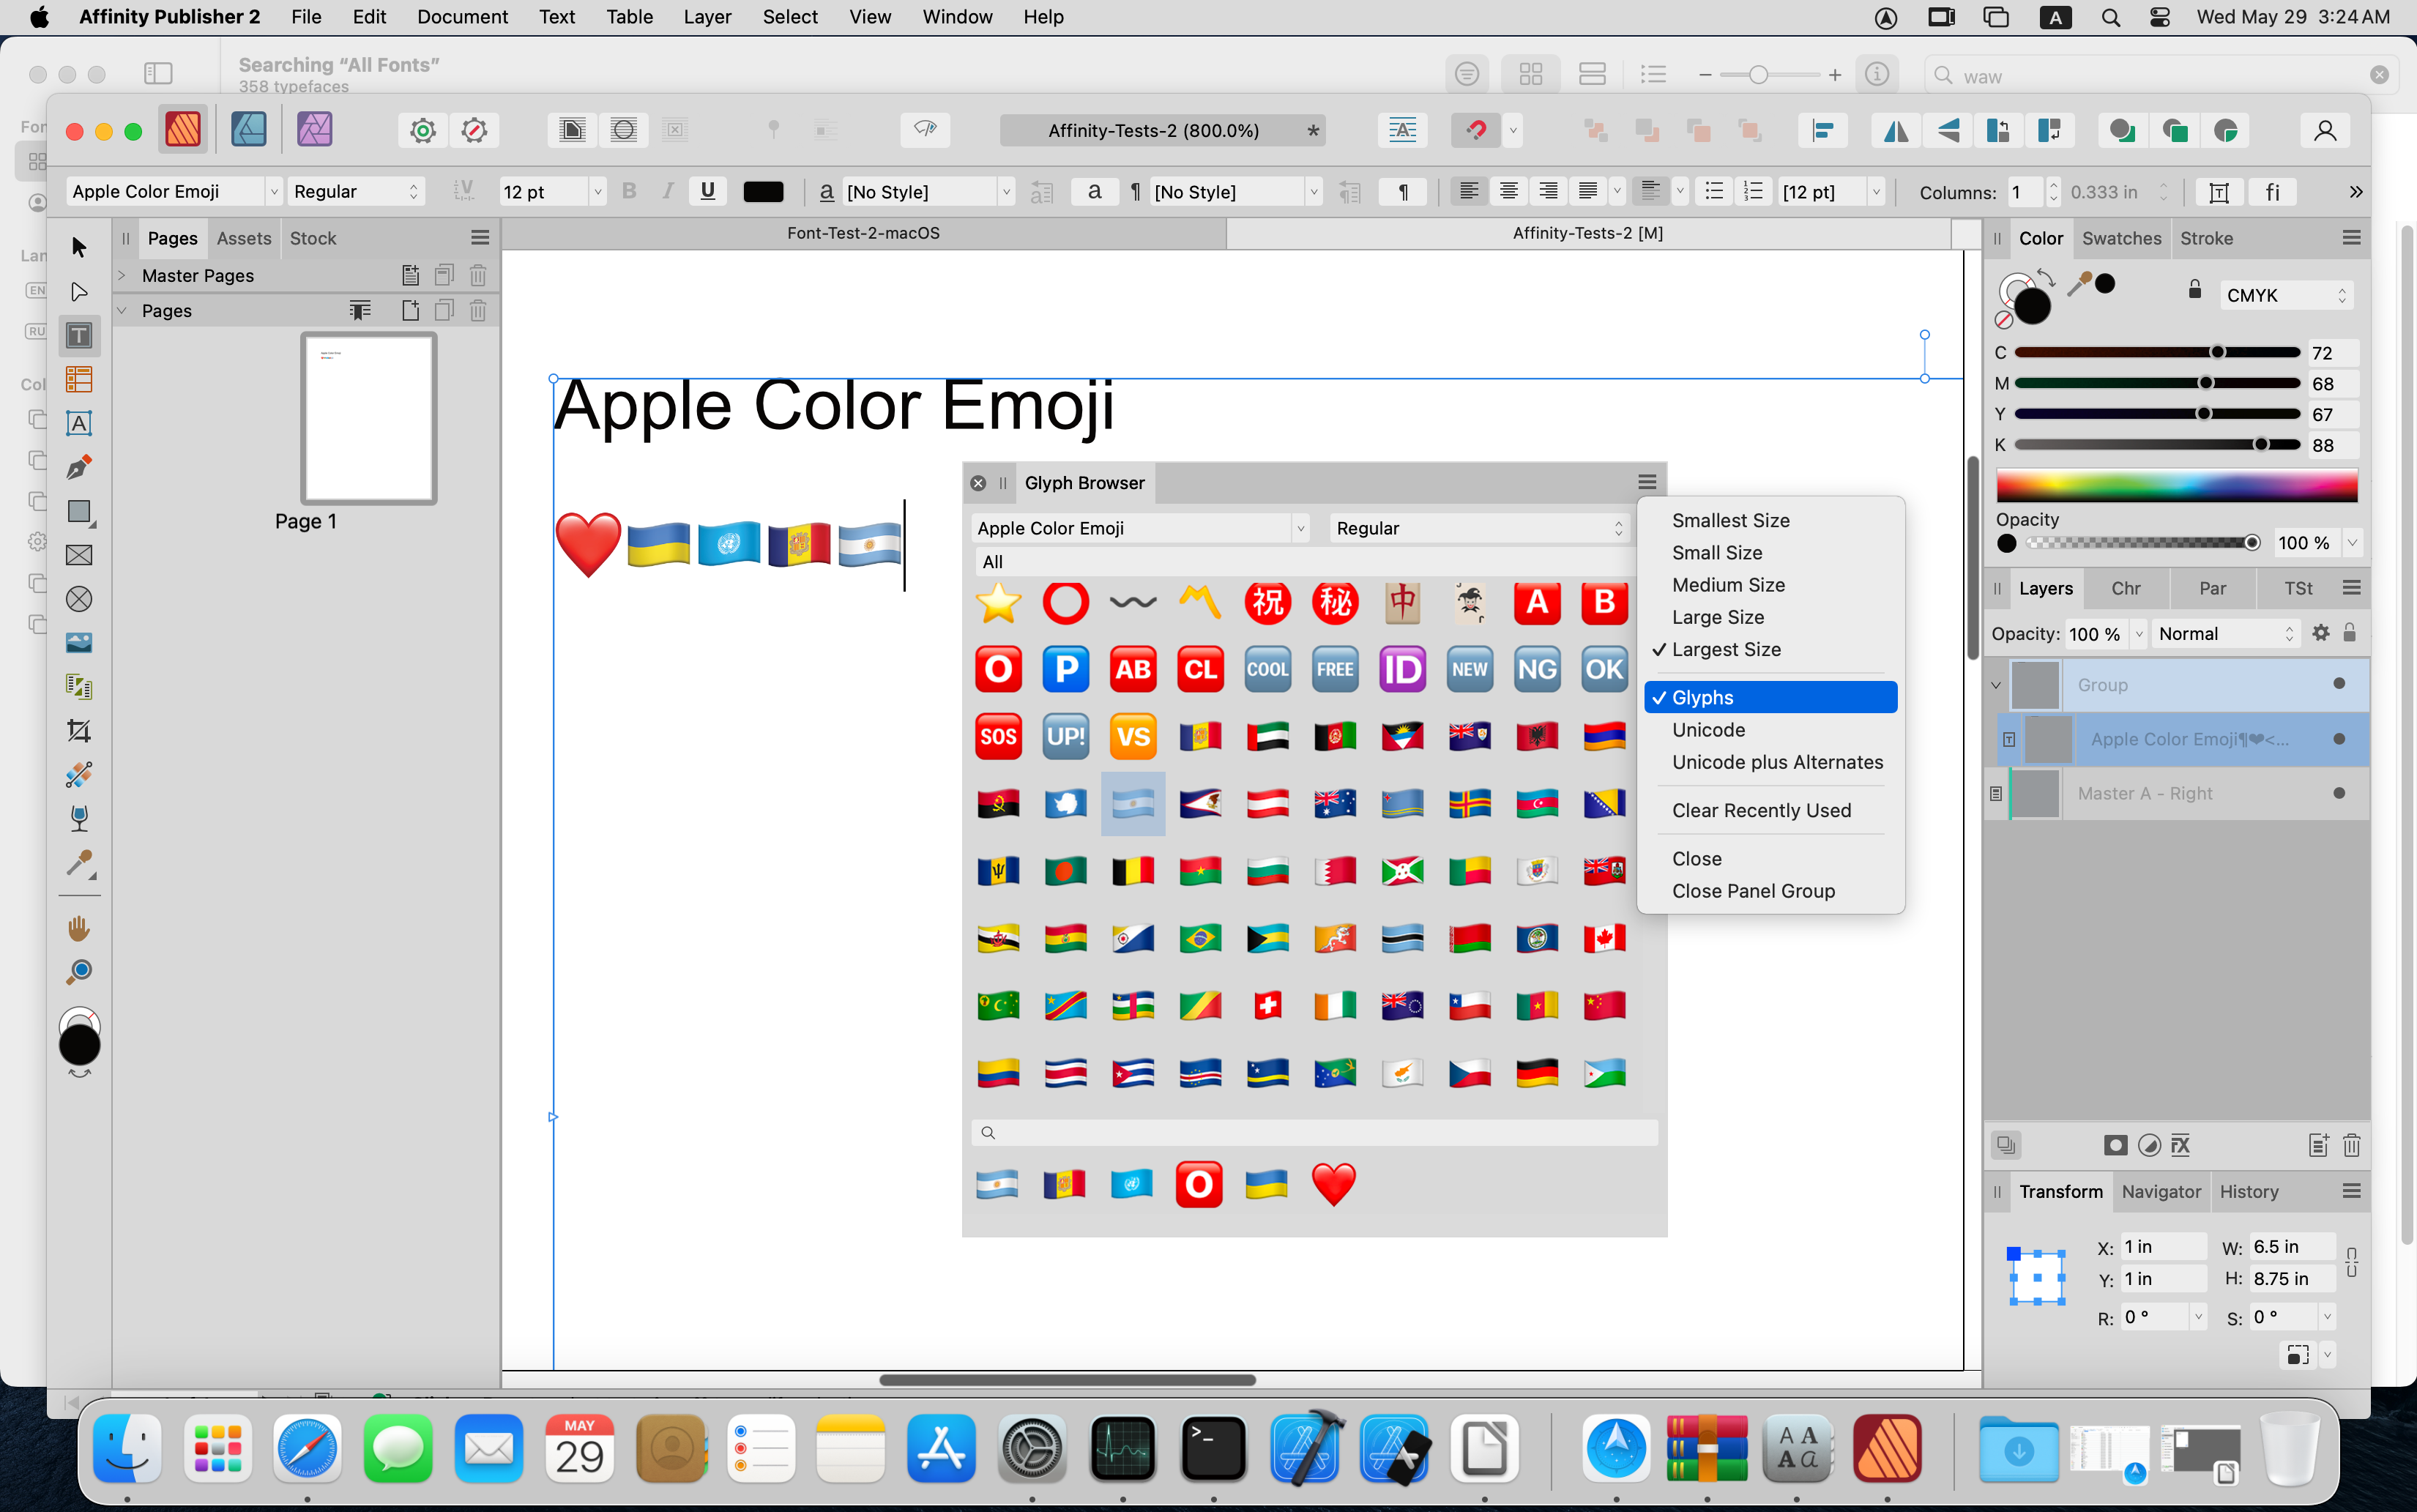
Task: Toggle underline formatting in the text toolbar
Action: coord(707,191)
